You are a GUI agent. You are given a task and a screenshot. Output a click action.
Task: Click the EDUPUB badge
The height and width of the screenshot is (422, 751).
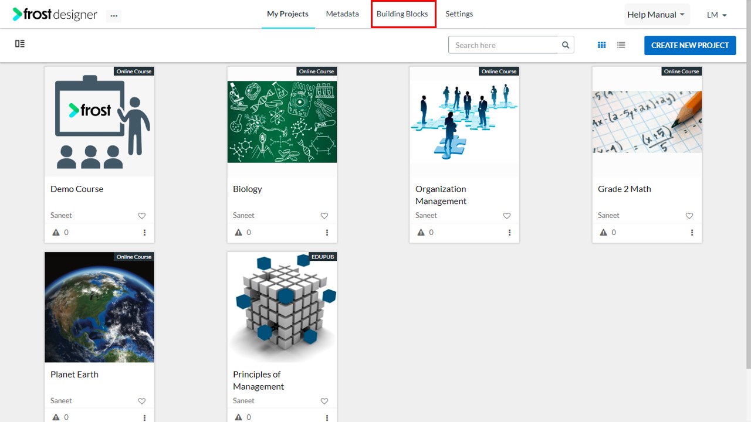point(323,257)
